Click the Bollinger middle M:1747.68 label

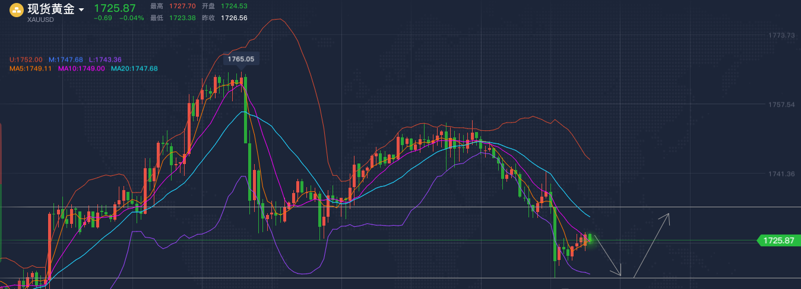[66, 60]
